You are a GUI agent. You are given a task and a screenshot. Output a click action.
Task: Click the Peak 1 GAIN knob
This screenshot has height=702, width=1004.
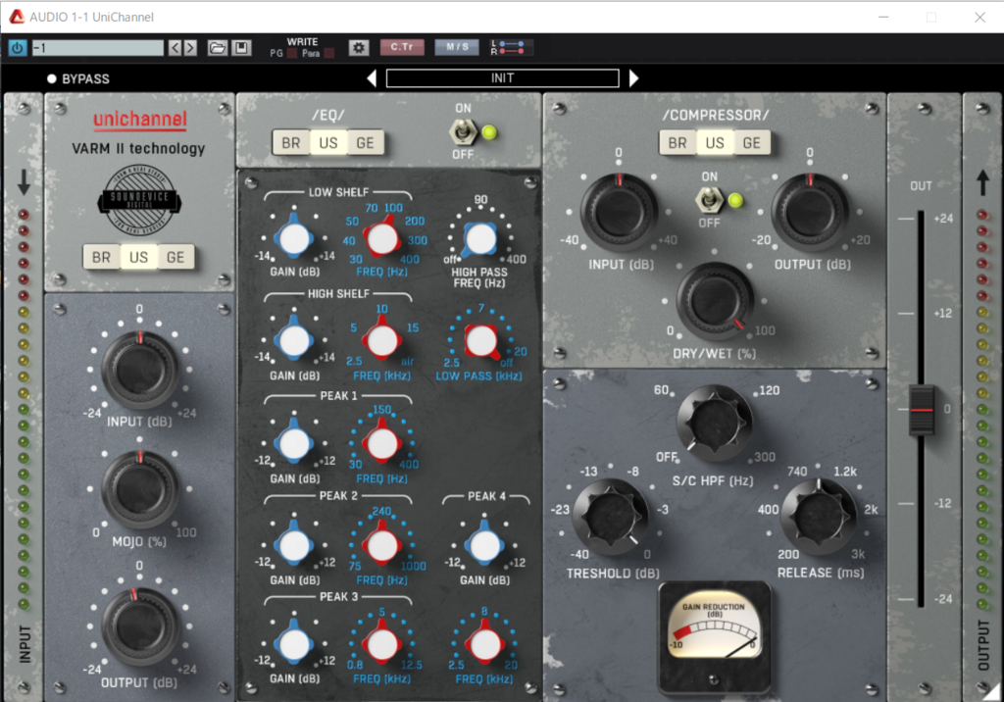(294, 443)
